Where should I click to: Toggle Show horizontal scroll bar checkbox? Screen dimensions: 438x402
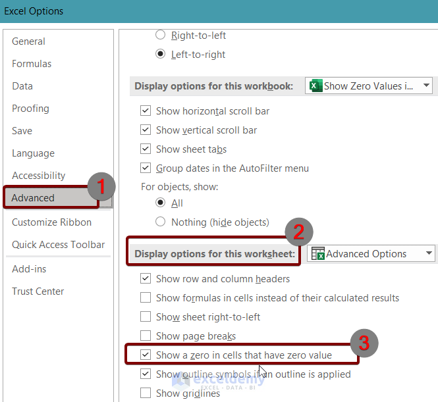click(146, 111)
